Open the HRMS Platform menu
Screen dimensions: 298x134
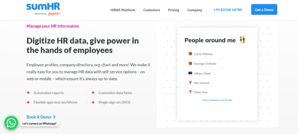(x=123, y=10)
